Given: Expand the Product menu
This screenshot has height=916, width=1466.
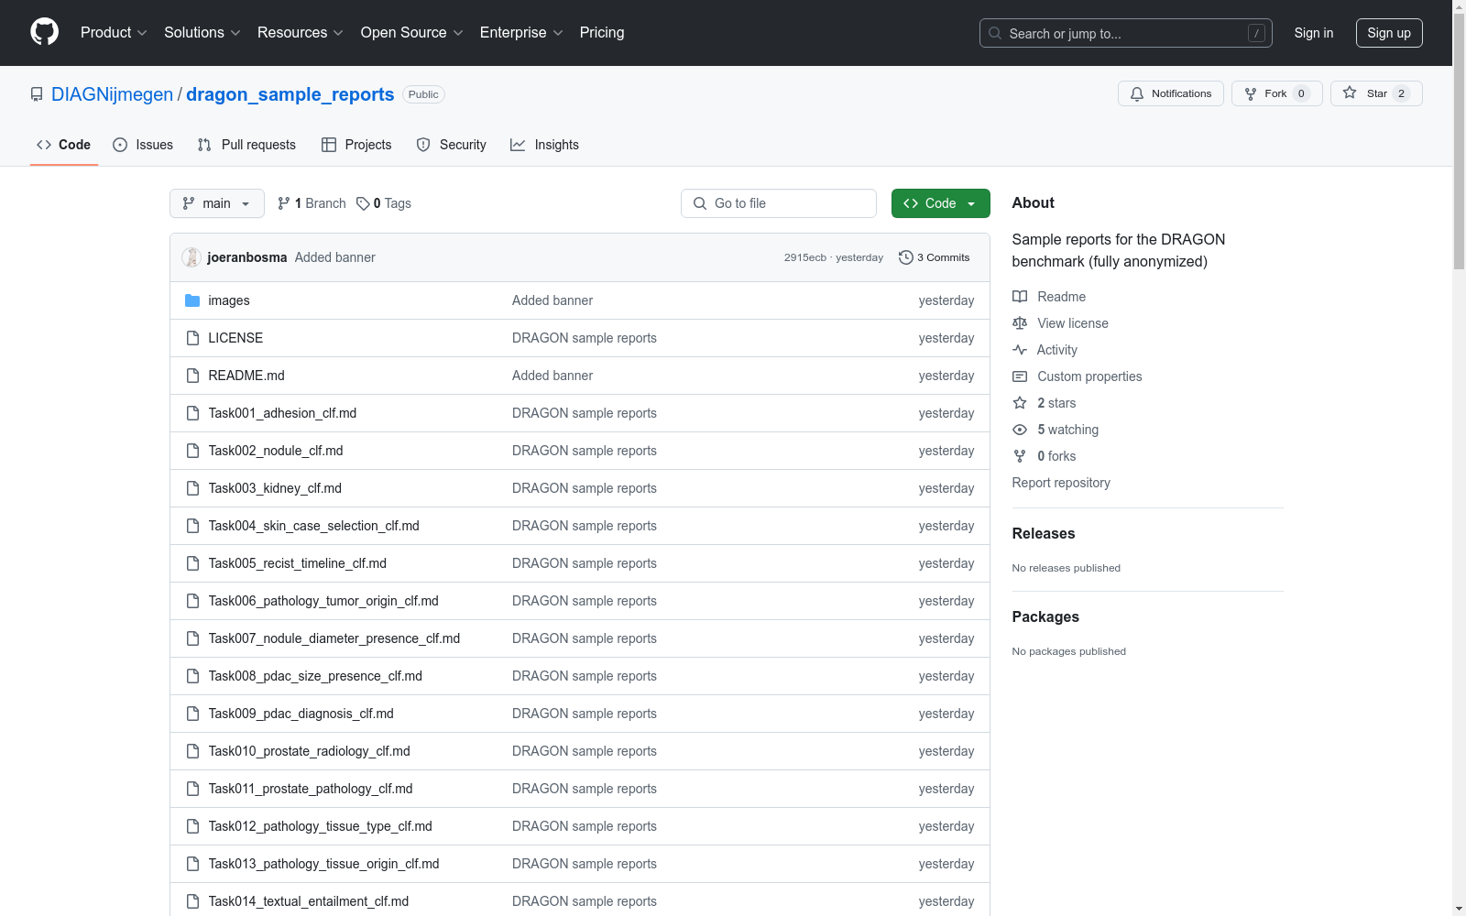Looking at the screenshot, I should click(x=114, y=33).
